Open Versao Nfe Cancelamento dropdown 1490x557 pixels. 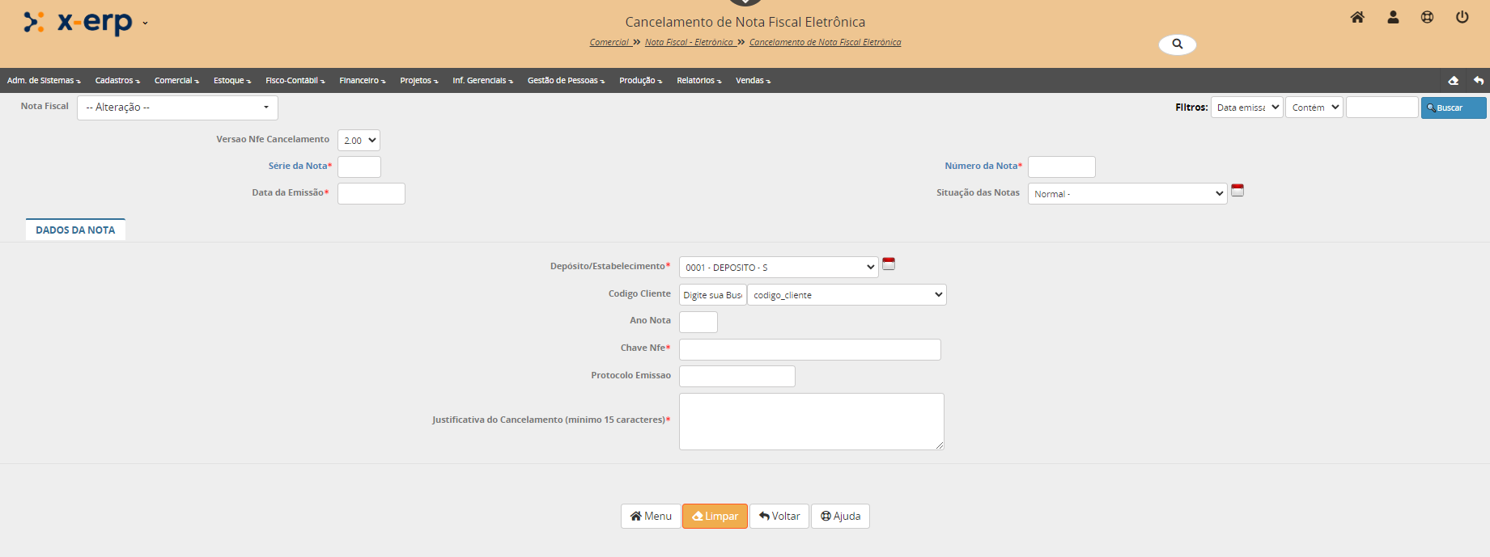(x=359, y=141)
